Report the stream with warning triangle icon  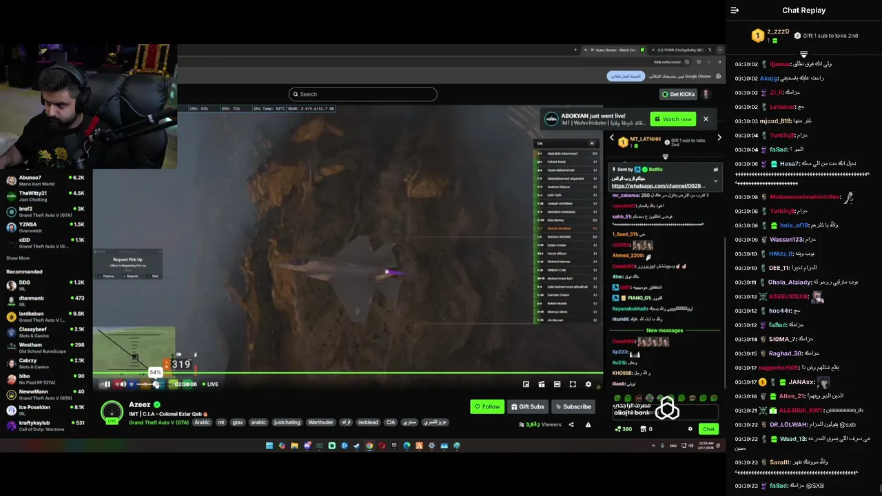tap(588, 424)
